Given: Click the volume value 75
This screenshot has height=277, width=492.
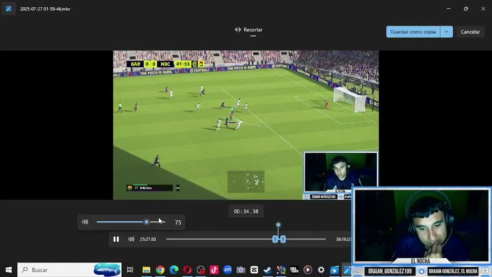Looking at the screenshot, I should tap(178, 222).
